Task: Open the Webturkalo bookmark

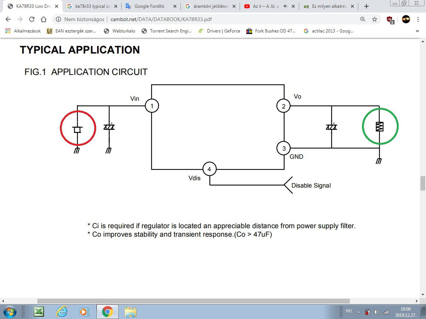Action: (x=119, y=31)
